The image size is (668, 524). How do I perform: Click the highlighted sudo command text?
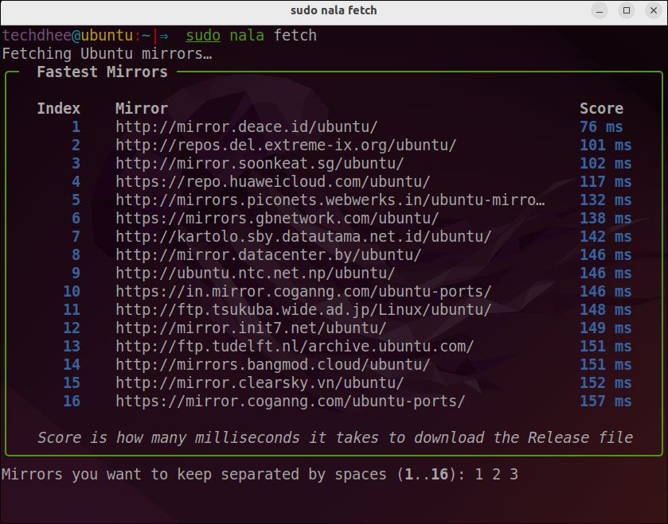point(202,35)
